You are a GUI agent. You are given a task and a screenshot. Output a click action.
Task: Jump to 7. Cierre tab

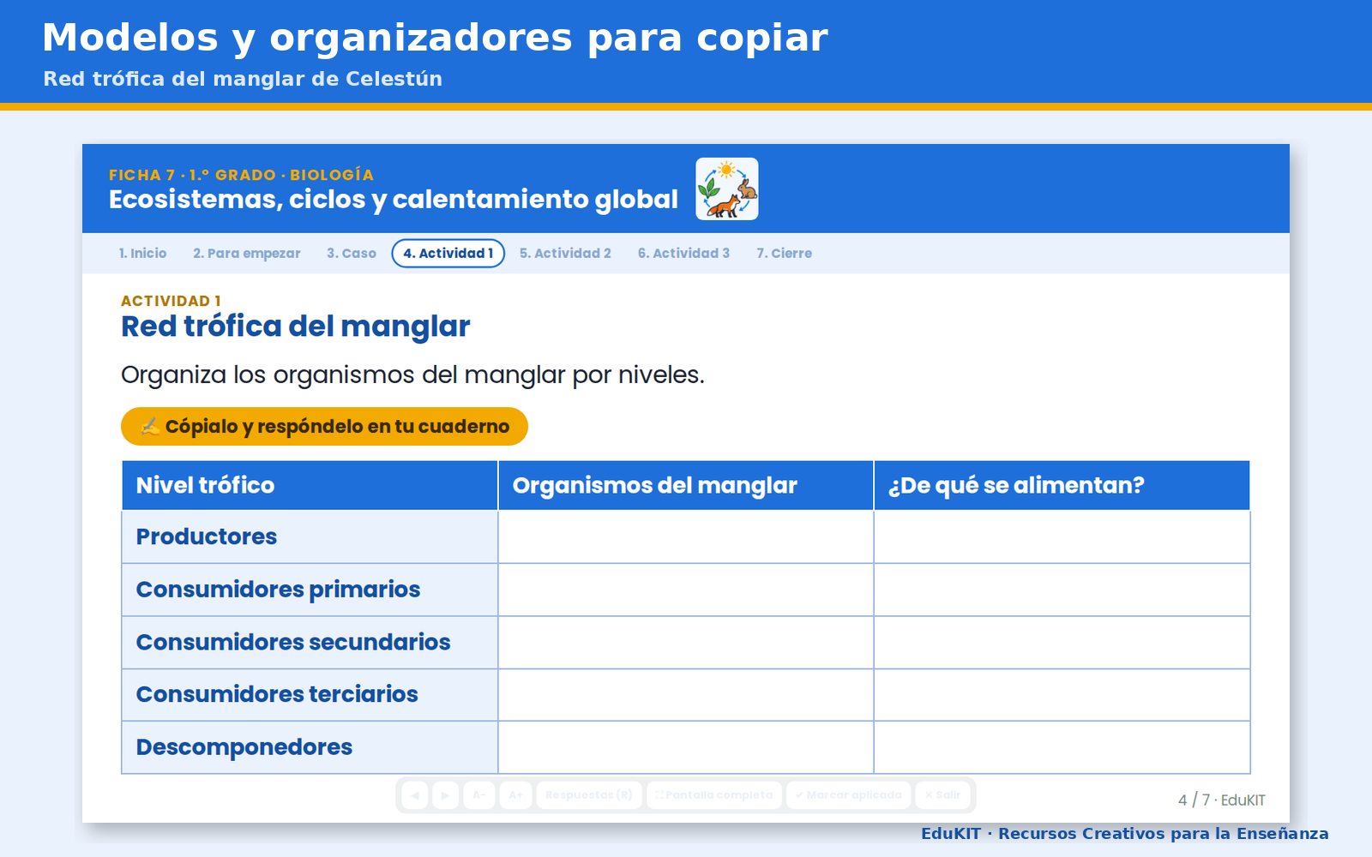pos(784,254)
